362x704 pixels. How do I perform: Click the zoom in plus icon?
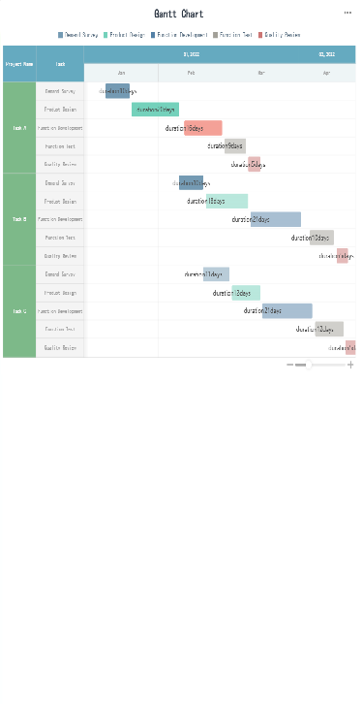pyautogui.click(x=350, y=365)
